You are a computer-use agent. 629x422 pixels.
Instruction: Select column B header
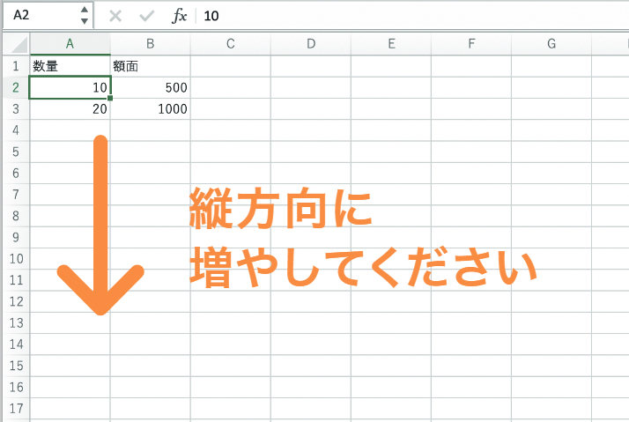point(150,44)
